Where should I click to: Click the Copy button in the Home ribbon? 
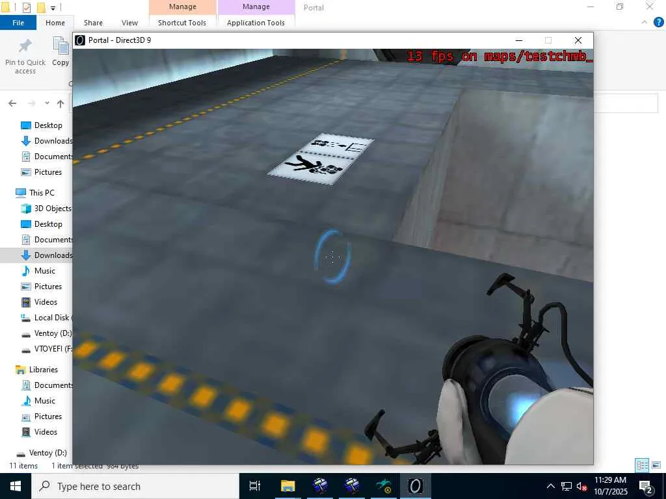(60, 51)
